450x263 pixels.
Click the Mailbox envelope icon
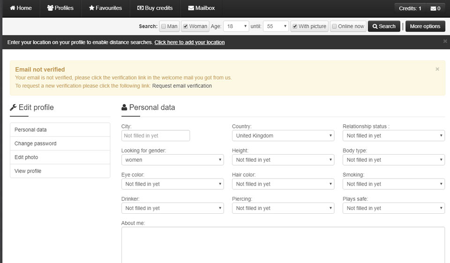click(191, 8)
